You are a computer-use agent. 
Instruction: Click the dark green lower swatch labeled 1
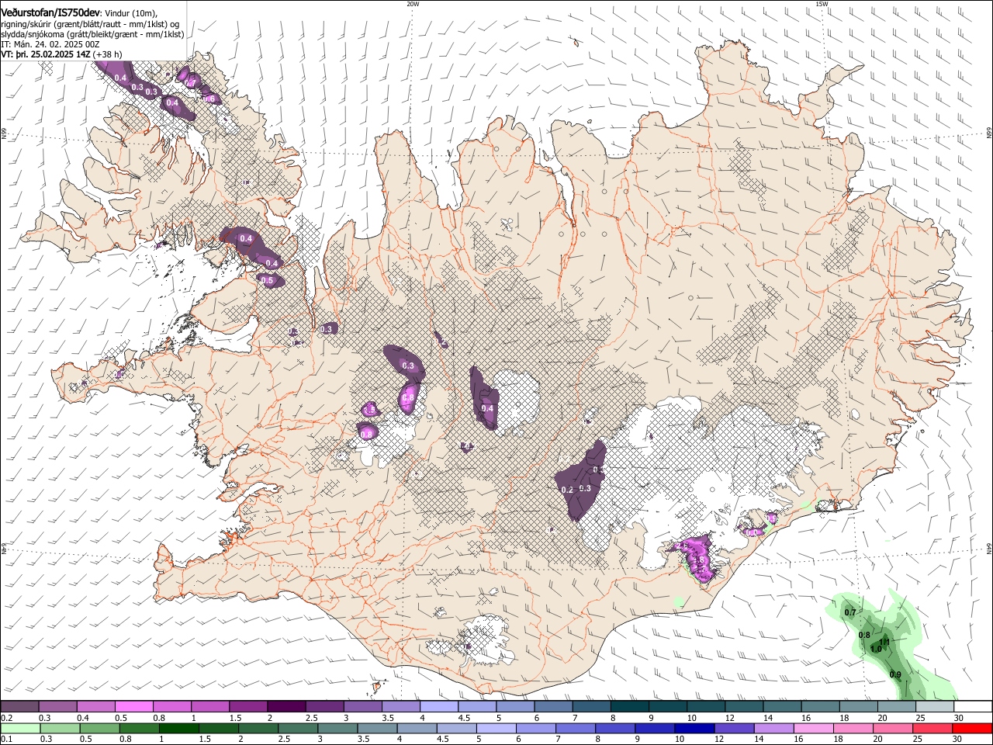click(x=178, y=728)
